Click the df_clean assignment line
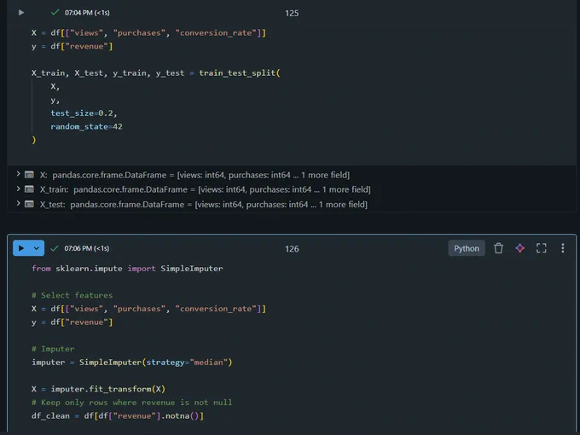The height and width of the screenshot is (435, 580). click(x=118, y=415)
